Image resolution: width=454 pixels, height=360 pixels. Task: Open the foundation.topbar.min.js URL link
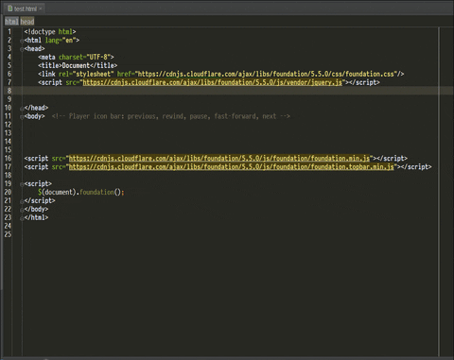232,166
